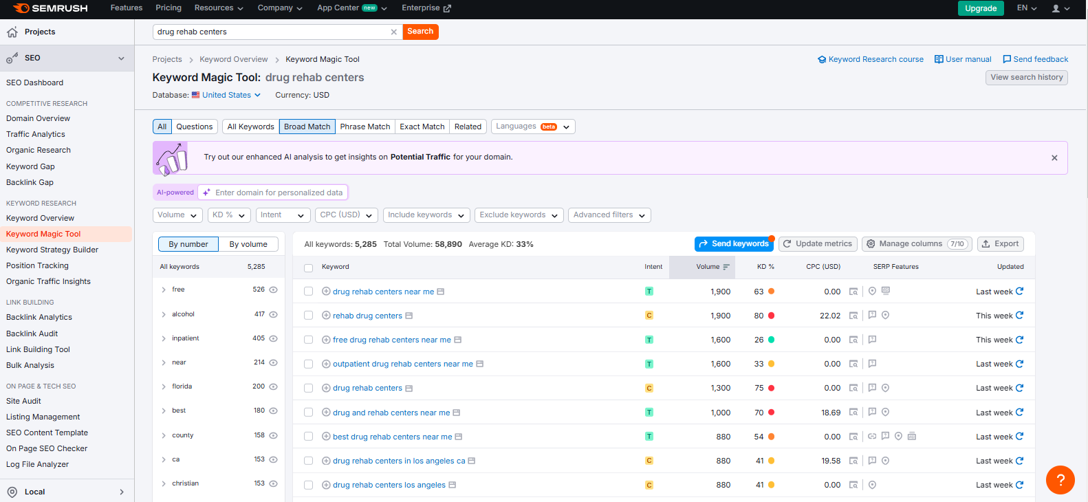Switch grouping to By volume

click(248, 244)
